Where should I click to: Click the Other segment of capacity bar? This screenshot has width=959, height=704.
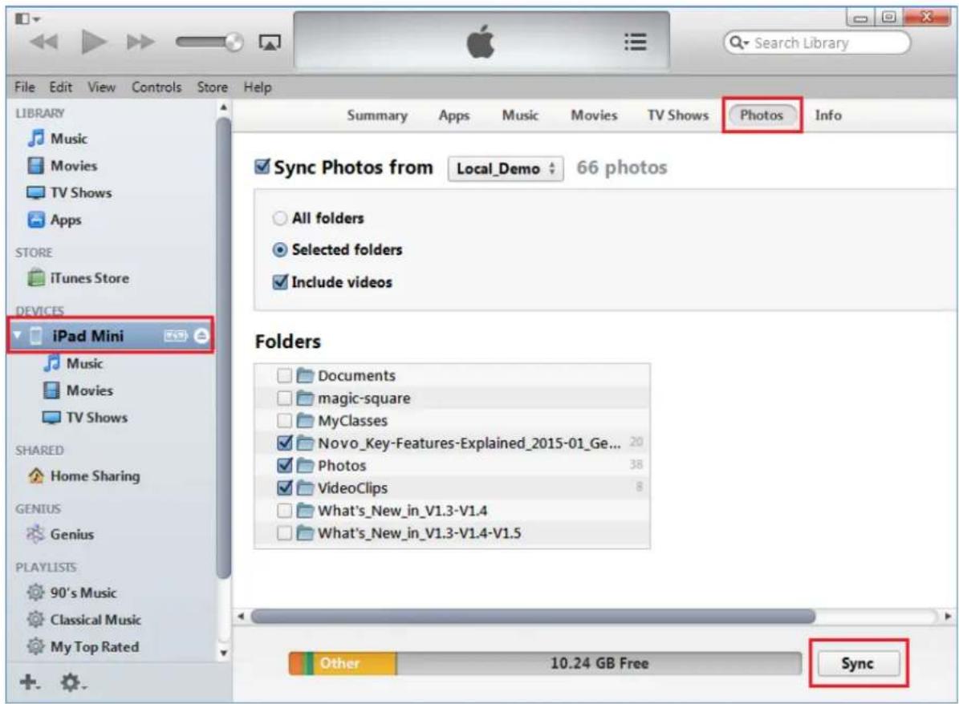pyautogui.click(x=356, y=664)
